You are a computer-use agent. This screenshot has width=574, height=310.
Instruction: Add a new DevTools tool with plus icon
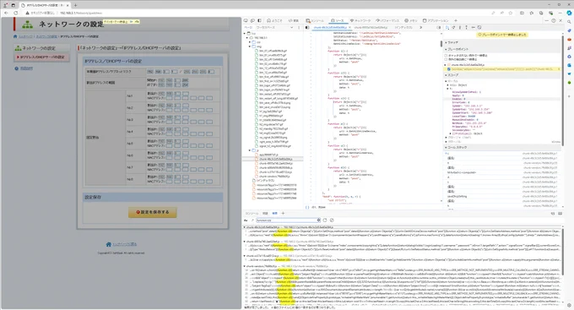pos(456,20)
